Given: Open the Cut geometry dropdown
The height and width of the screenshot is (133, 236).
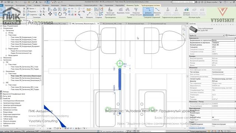Looking at the screenshot, I should 37,11.
